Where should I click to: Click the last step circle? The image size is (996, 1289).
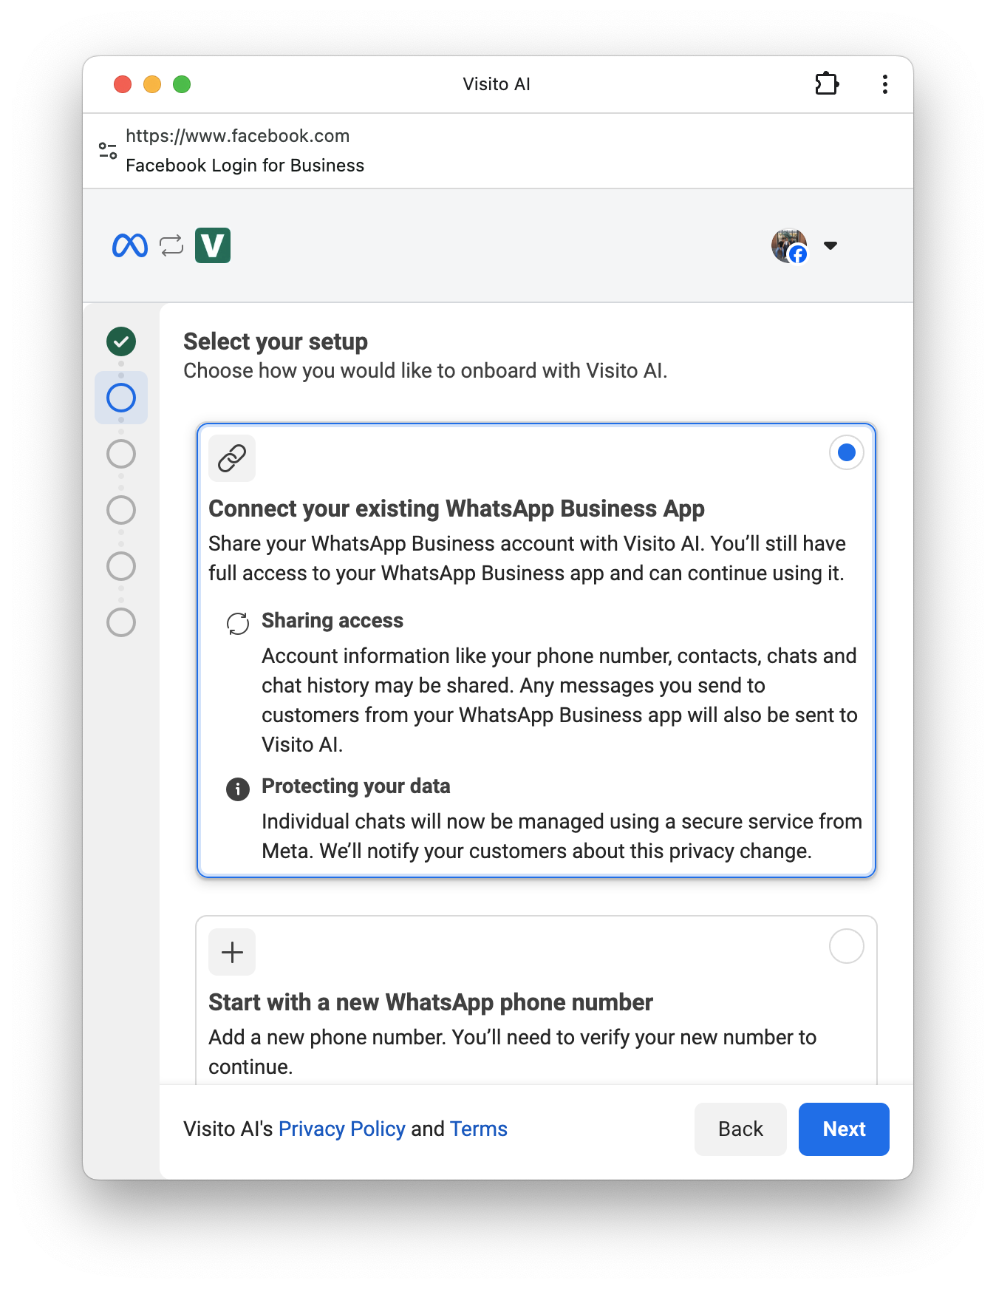121,622
